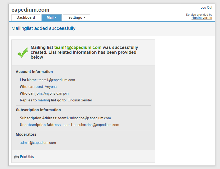Click the 'Original Sender' reply setting text
This screenshot has height=169, width=220.
(x=80, y=100)
